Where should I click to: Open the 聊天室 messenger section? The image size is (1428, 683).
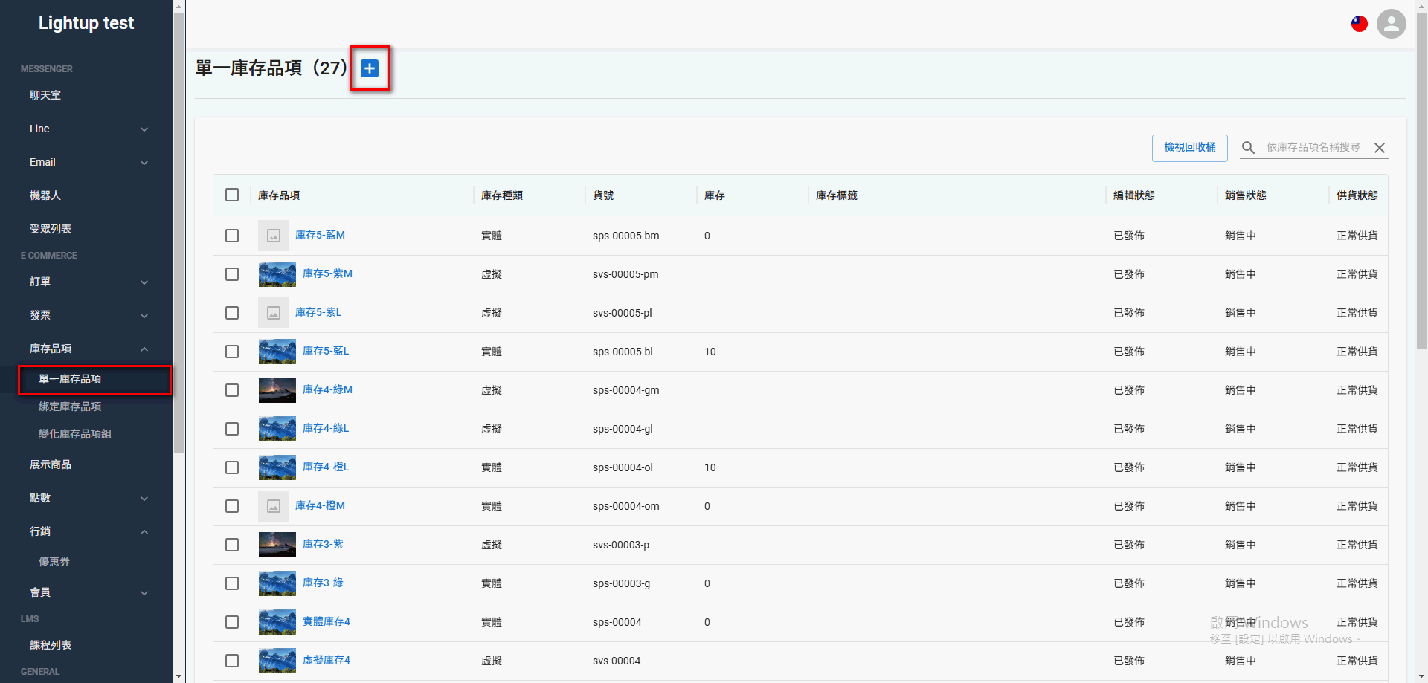tap(45, 94)
